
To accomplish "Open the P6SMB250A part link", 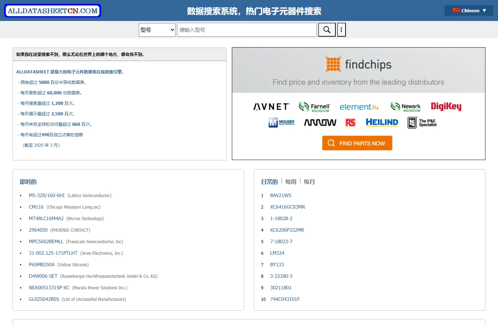I will 42,265.
